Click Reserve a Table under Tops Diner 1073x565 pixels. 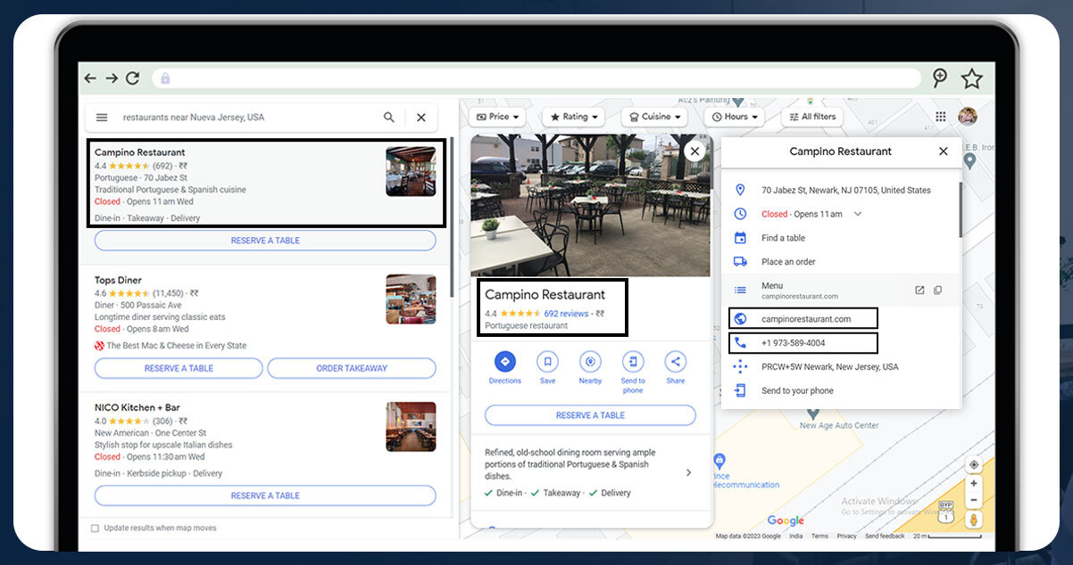179,368
